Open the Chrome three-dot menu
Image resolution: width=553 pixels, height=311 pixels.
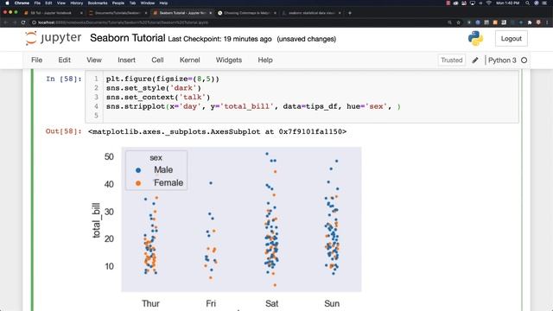tap(547, 22)
